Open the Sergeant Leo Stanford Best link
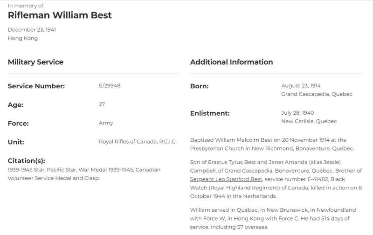The height and width of the screenshot is (235, 373). [226, 179]
